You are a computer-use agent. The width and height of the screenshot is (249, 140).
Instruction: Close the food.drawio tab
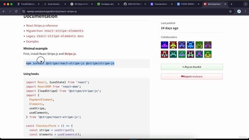pos(65,4)
